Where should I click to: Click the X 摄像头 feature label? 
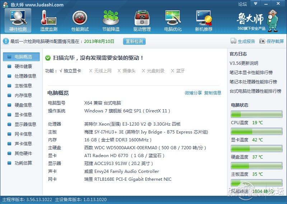click(127, 71)
